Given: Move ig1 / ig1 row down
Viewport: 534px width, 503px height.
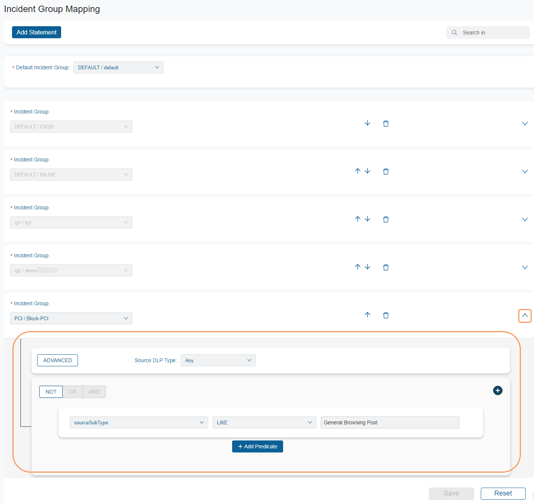Looking at the screenshot, I should 367,219.
